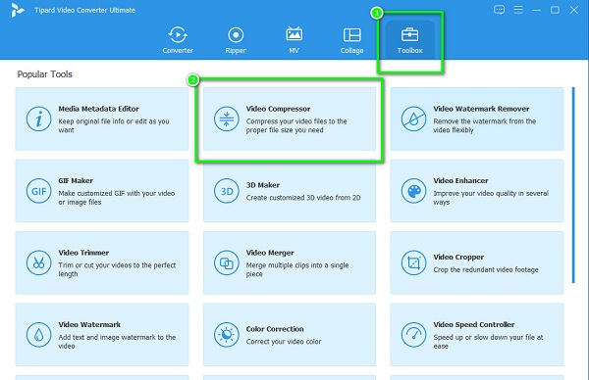Open the Video Speed Controller card
Image resolution: width=589 pixels, height=380 pixels.
(x=477, y=335)
